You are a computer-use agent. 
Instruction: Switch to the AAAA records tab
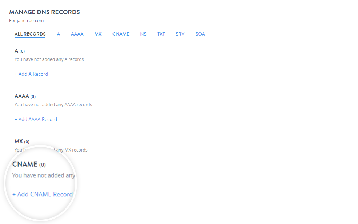[77, 34]
